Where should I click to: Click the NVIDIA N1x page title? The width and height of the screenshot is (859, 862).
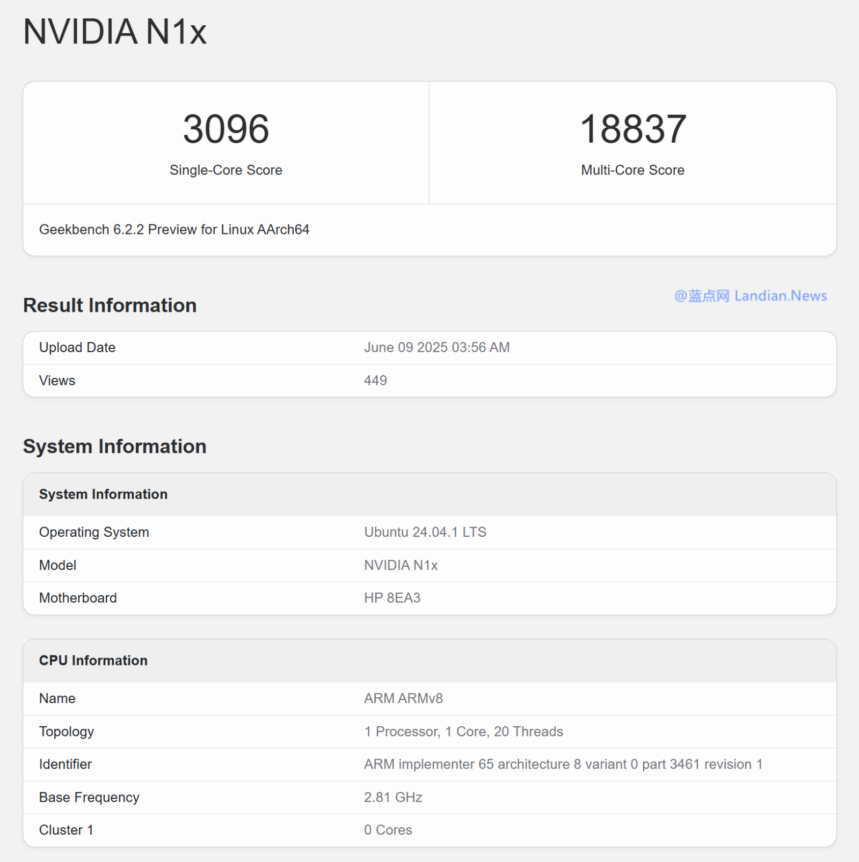(114, 32)
